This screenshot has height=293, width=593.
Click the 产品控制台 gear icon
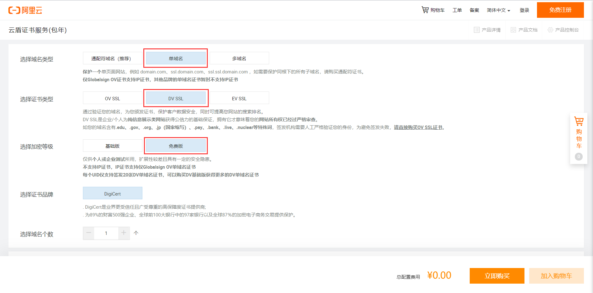[550, 30]
